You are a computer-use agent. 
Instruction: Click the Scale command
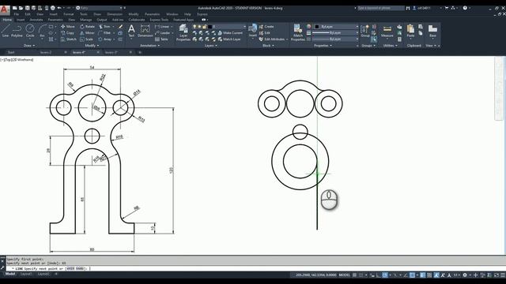point(86,39)
